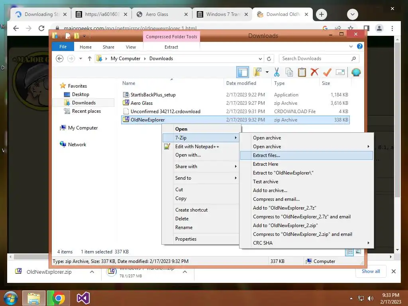Sort by the Size column header
The width and height of the screenshot is (408, 306).
(326, 83)
